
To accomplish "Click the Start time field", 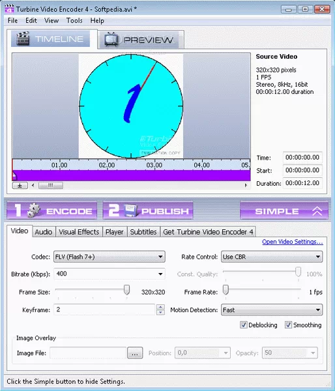I will 302,170.
